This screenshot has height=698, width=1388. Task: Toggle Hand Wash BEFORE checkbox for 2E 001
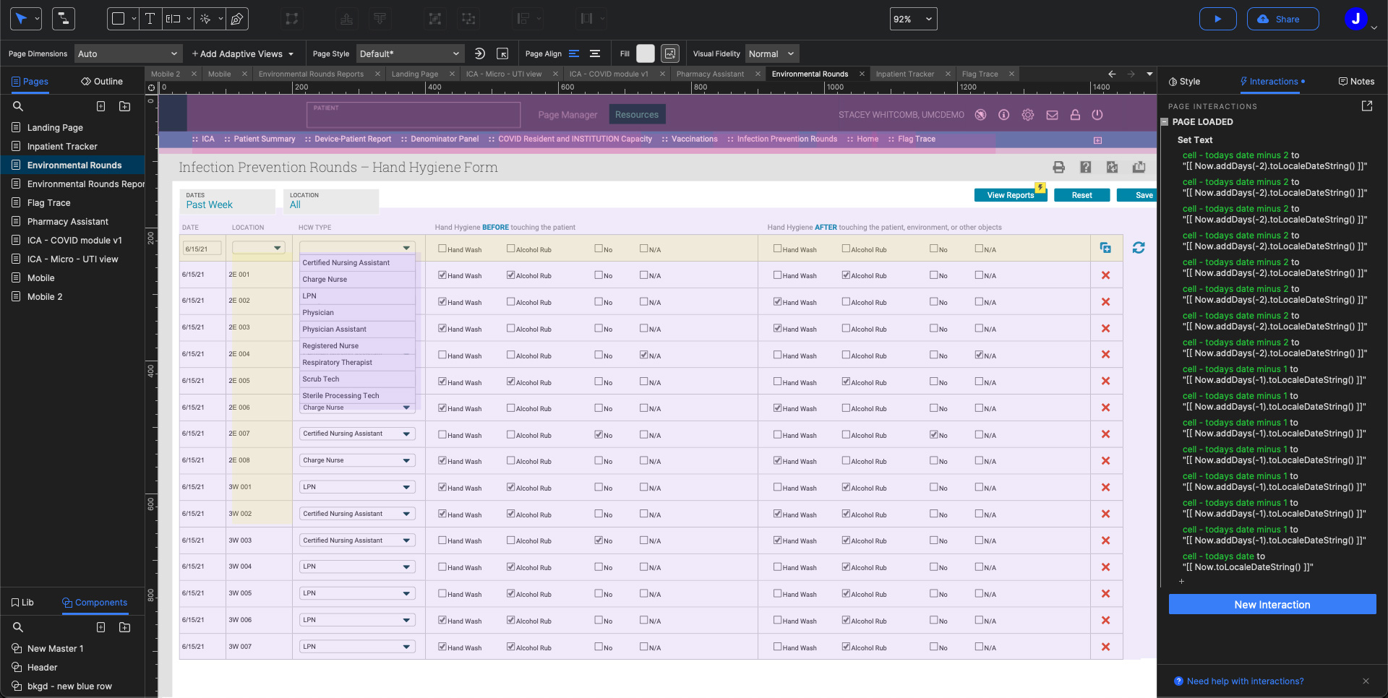[x=442, y=275]
